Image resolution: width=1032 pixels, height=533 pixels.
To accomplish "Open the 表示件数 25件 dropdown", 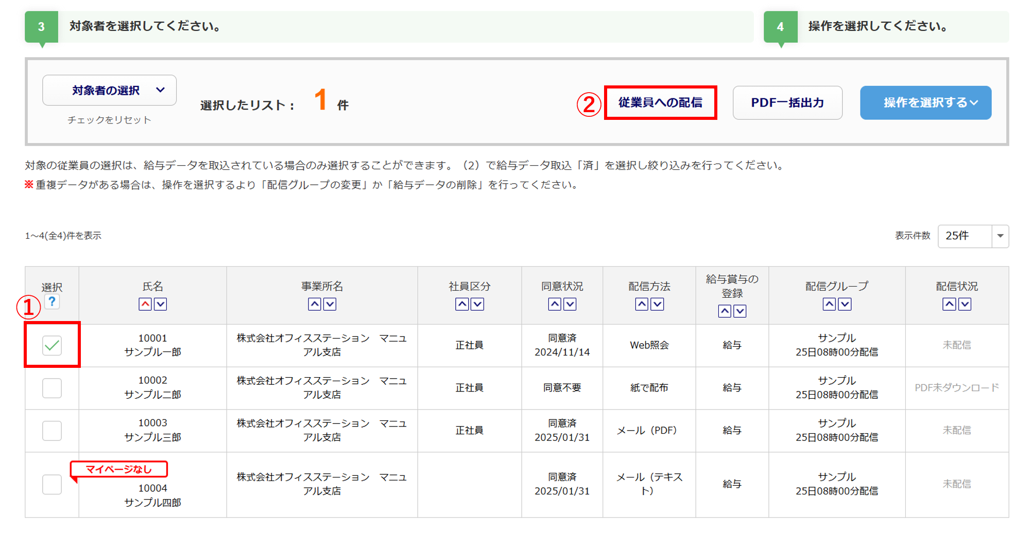I will (x=973, y=236).
